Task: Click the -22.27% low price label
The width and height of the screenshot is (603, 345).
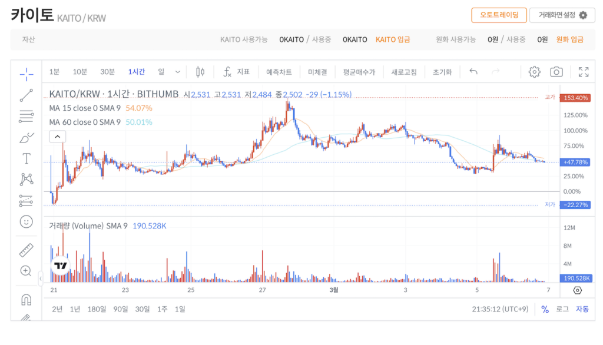Action: [575, 205]
